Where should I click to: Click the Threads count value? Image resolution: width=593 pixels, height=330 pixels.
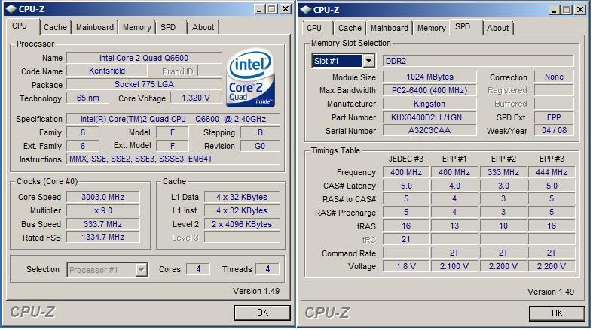(267, 269)
